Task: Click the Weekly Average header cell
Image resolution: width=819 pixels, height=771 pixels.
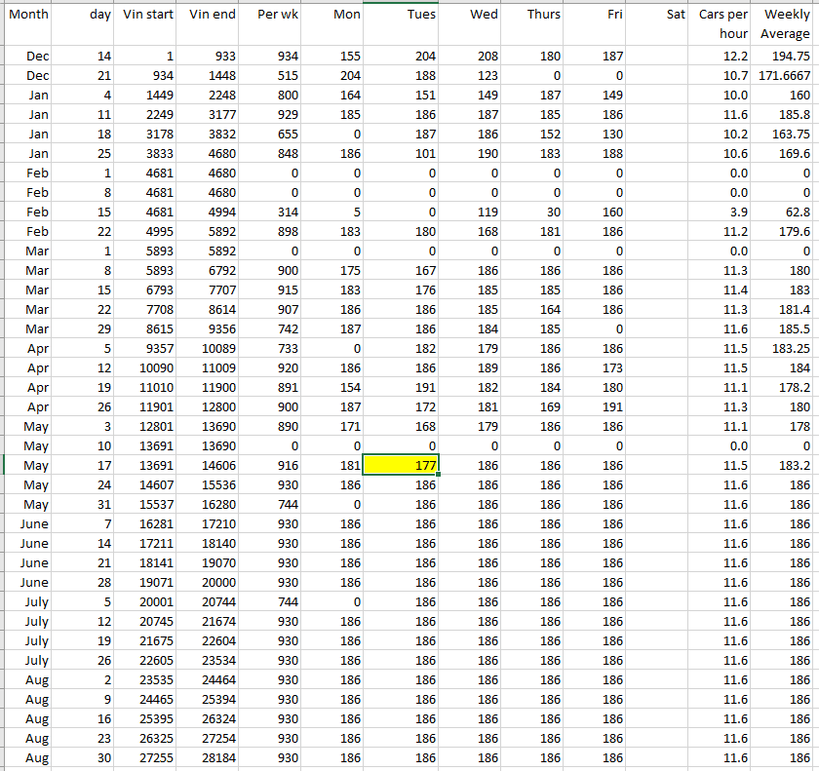Action: tap(786, 23)
